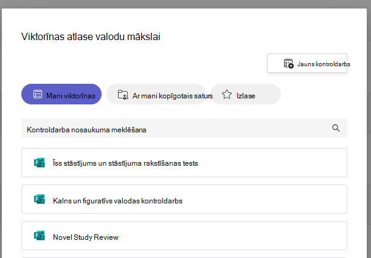
Task: Click the list icon in Mani viktorīnas
Action: point(37,94)
